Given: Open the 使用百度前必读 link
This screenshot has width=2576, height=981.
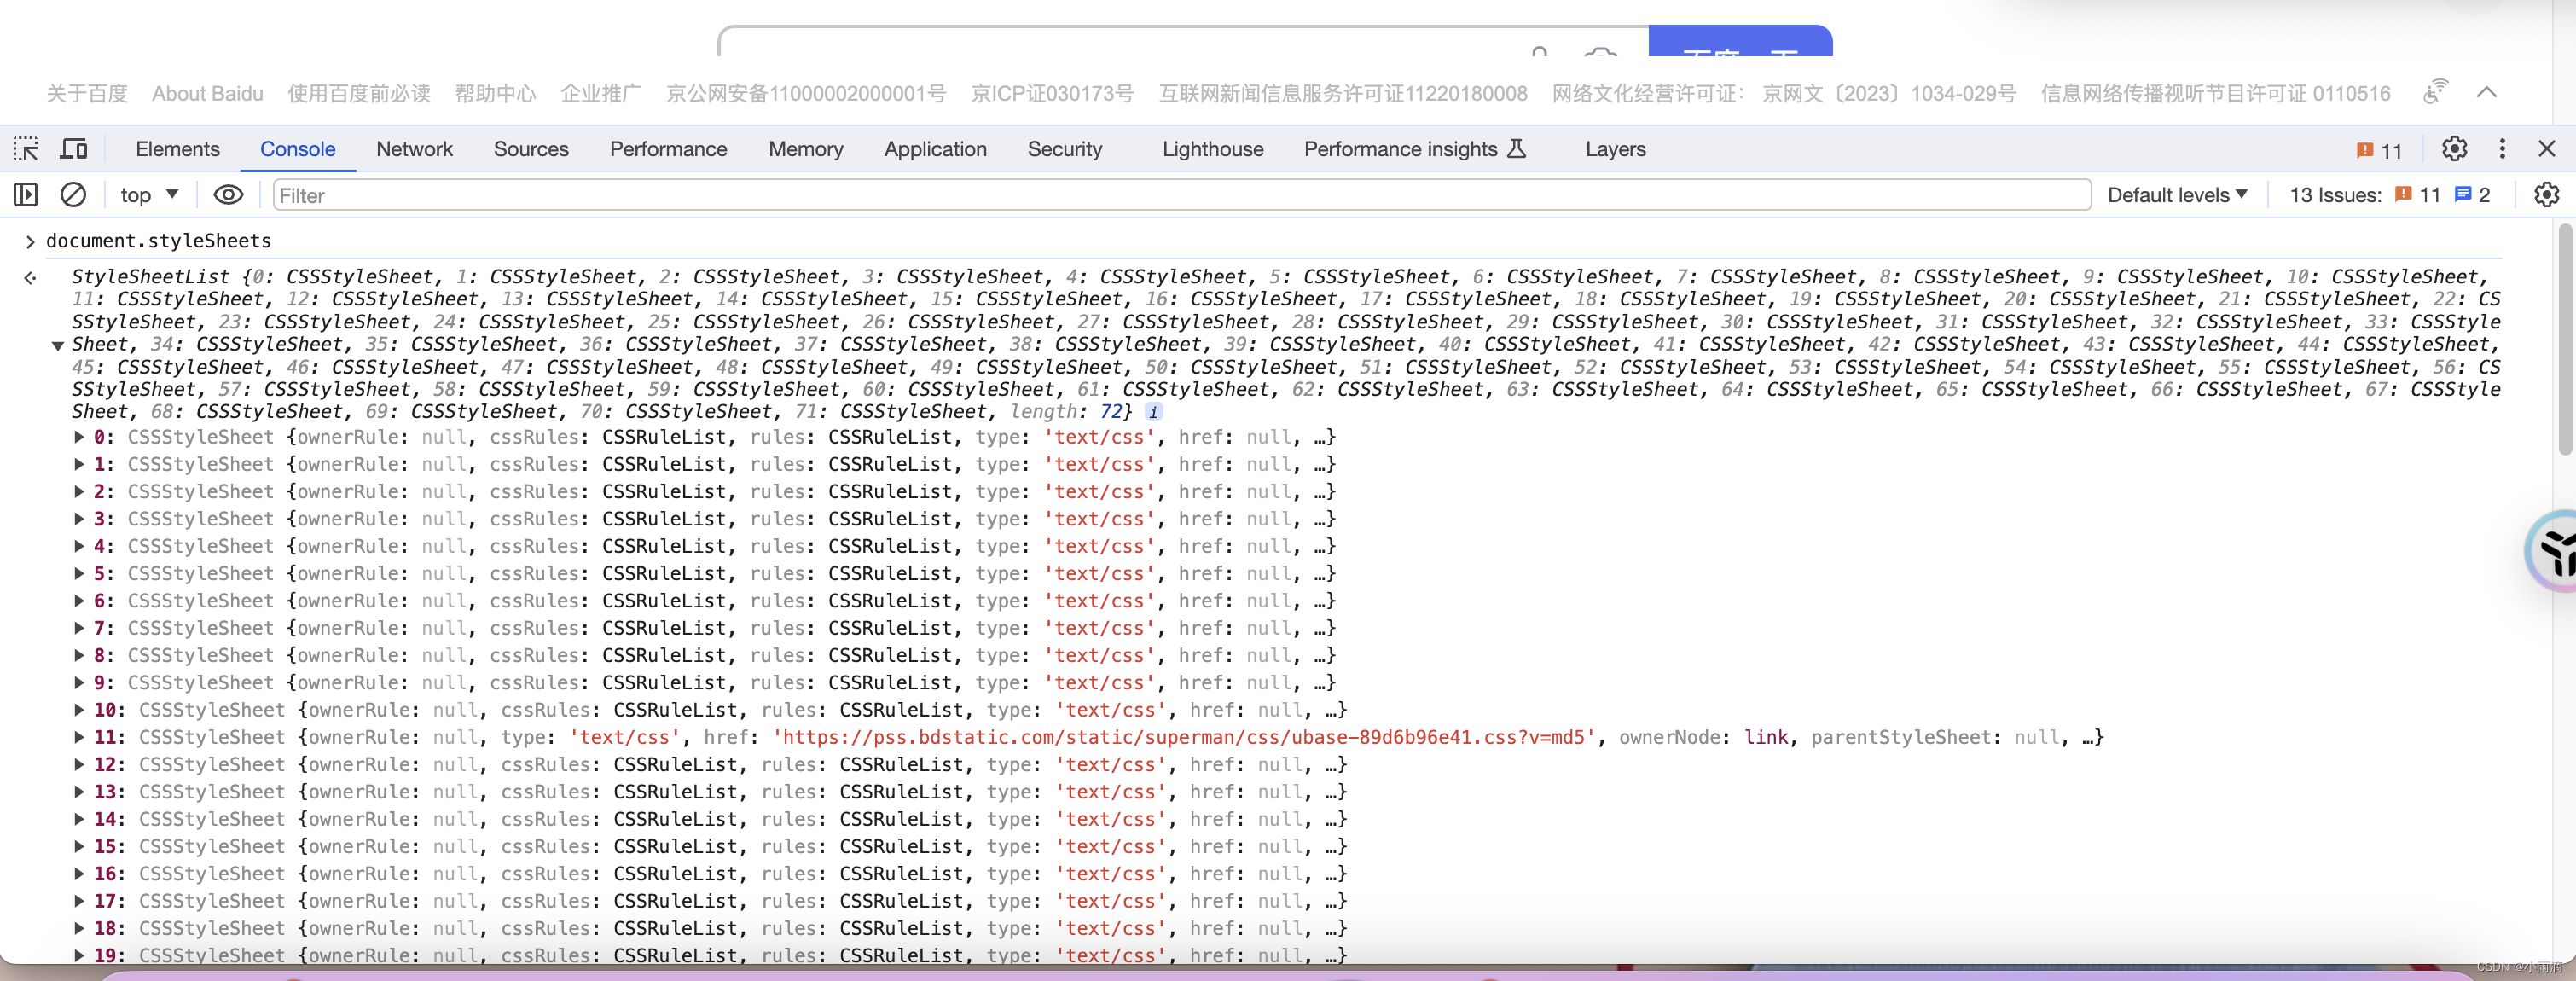Looking at the screenshot, I should pos(359,93).
